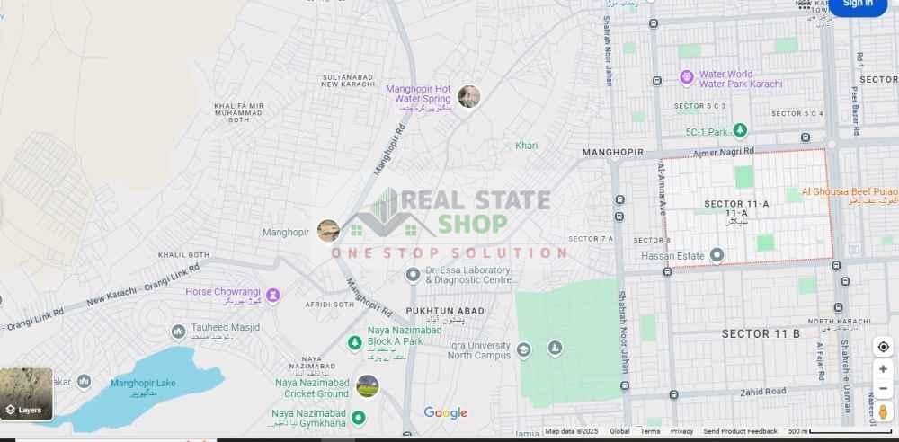Select the 5C-1 Park marker
The height and width of the screenshot is (442, 899).
coord(740,130)
